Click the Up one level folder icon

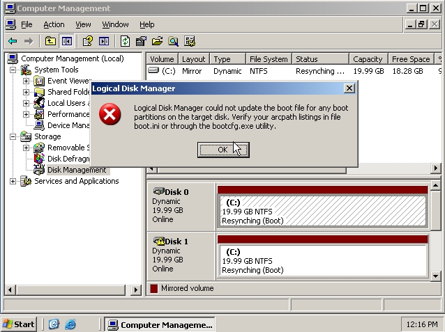(x=50, y=41)
